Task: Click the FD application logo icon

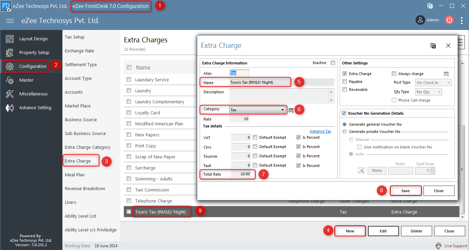Action: [x=6, y=6]
